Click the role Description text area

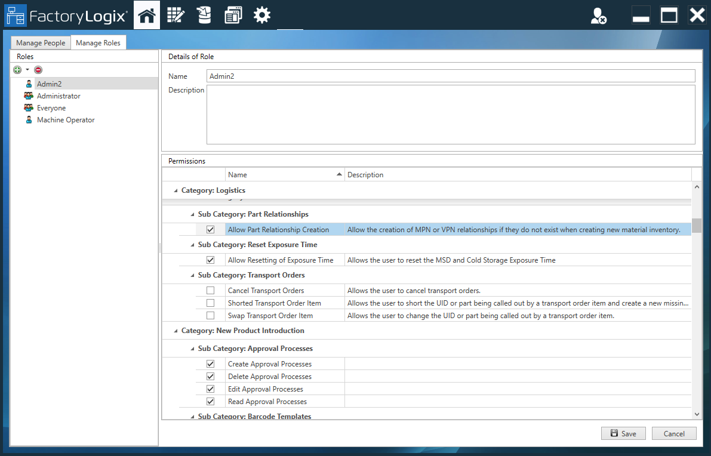pyautogui.click(x=451, y=115)
